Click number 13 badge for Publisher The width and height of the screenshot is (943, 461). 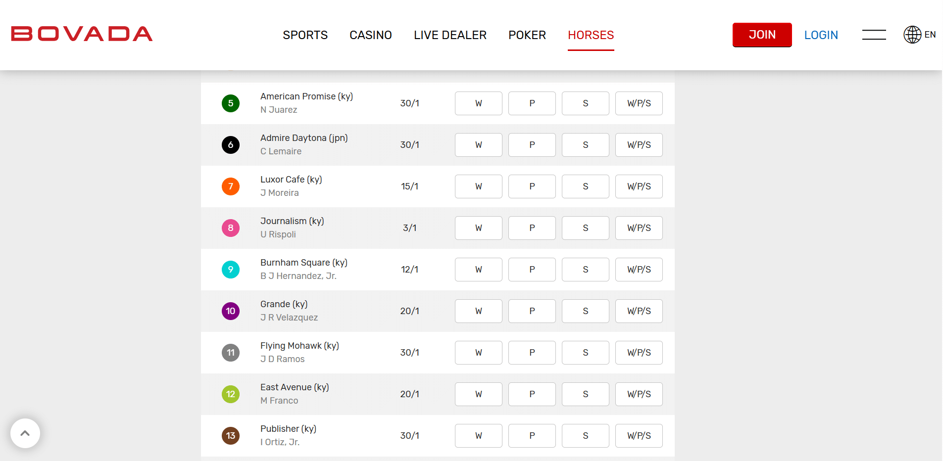pos(231,436)
